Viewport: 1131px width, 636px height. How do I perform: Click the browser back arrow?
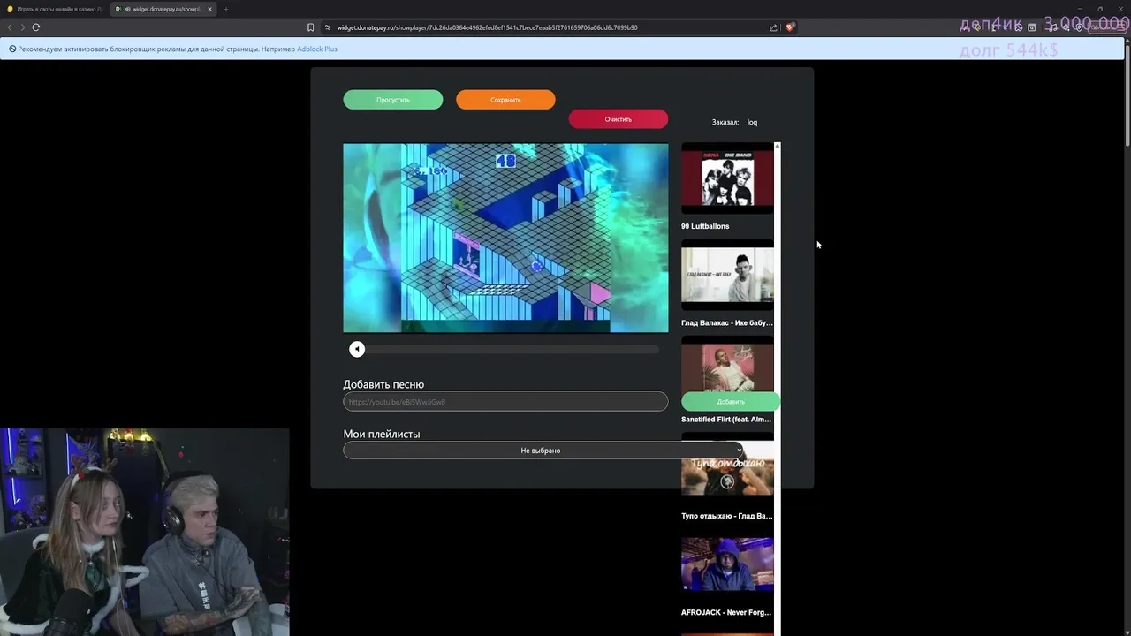click(10, 27)
